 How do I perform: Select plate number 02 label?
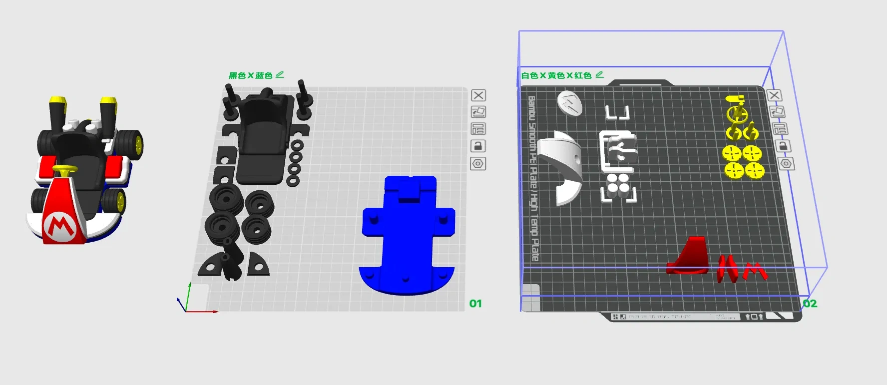point(810,304)
